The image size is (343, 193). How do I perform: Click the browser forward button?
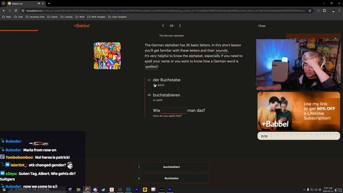point(10,11)
